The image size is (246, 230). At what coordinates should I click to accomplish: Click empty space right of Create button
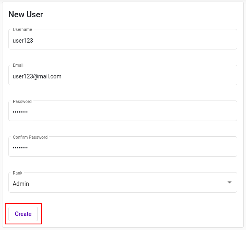pyautogui.click(x=138, y=214)
